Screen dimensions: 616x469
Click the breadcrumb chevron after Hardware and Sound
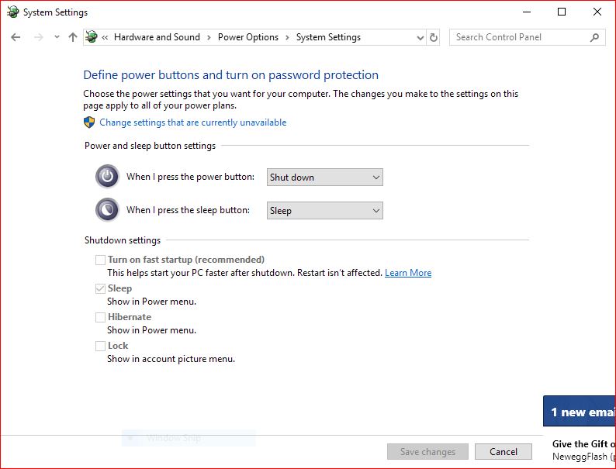[x=209, y=38]
